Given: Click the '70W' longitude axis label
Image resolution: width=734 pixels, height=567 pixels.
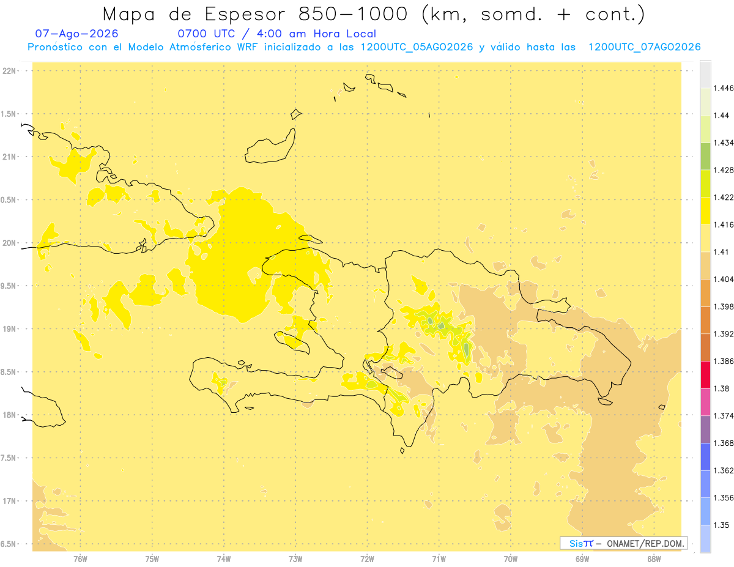Looking at the screenshot, I should click(511, 559).
